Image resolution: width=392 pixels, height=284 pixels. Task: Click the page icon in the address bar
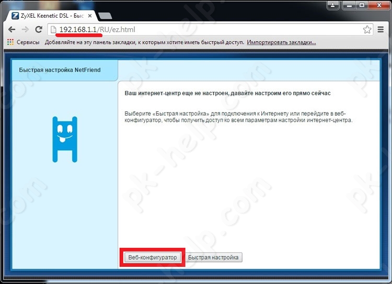coord(53,29)
